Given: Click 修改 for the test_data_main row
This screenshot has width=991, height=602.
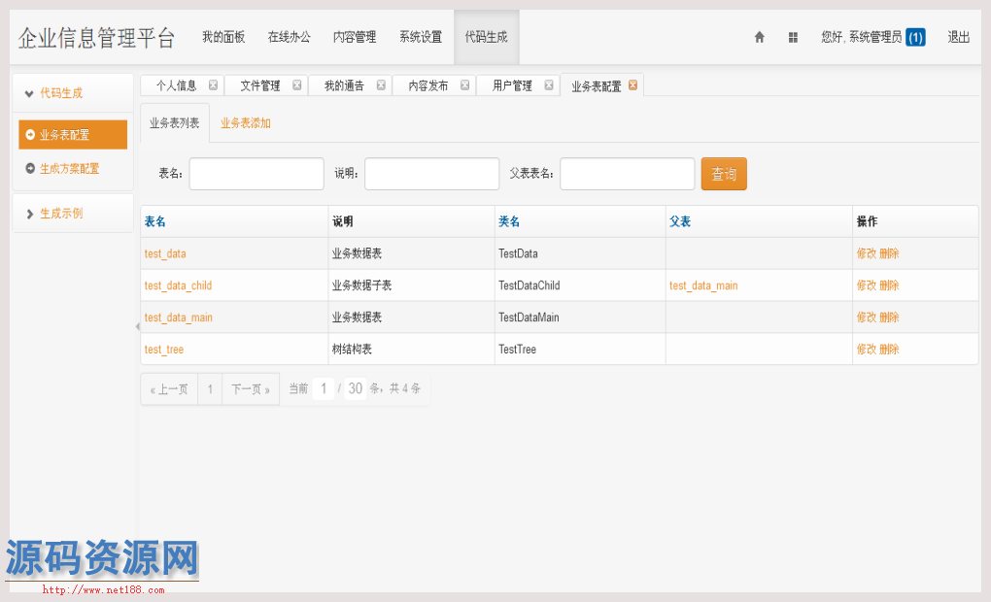Looking at the screenshot, I should [867, 318].
